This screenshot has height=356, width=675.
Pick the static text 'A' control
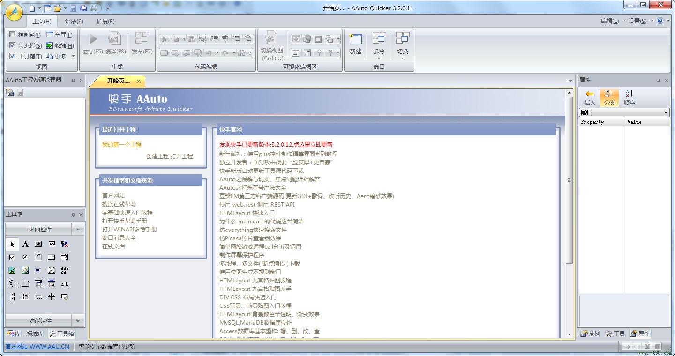(25, 244)
